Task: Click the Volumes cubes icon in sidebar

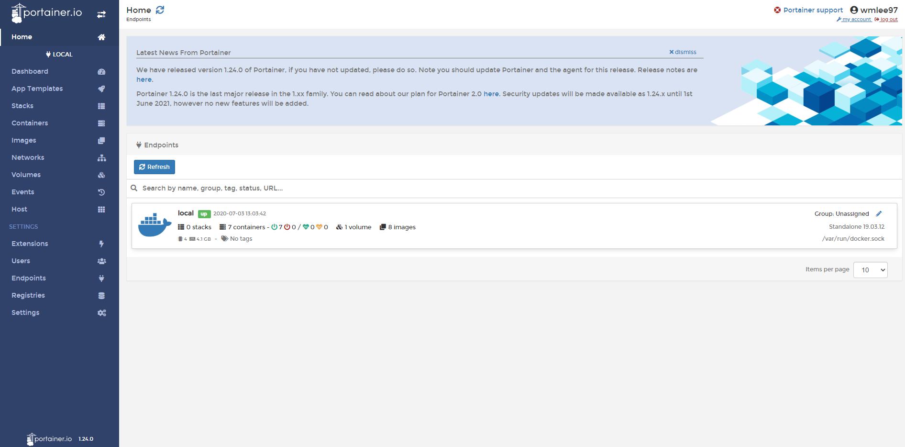Action: [101, 175]
